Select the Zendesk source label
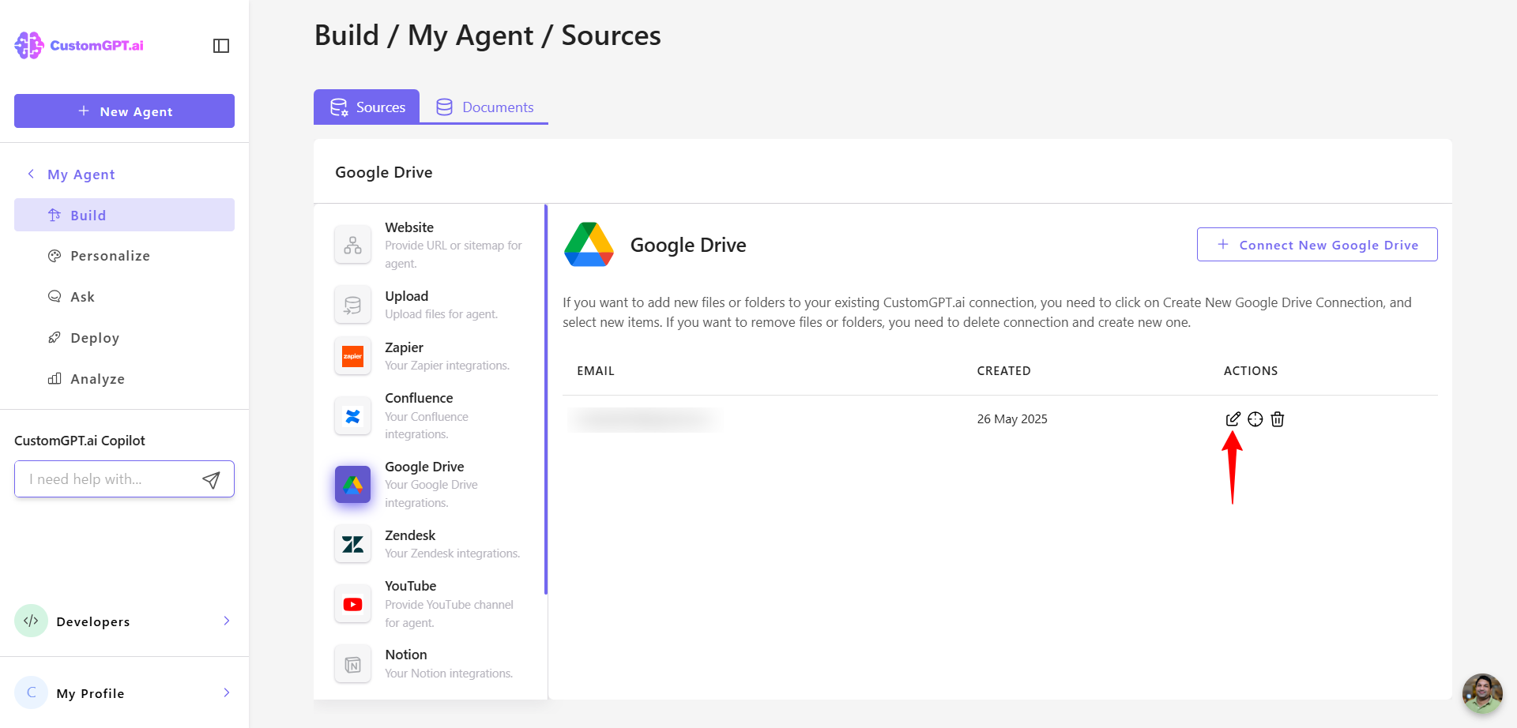The width and height of the screenshot is (1517, 728). (x=410, y=535)
